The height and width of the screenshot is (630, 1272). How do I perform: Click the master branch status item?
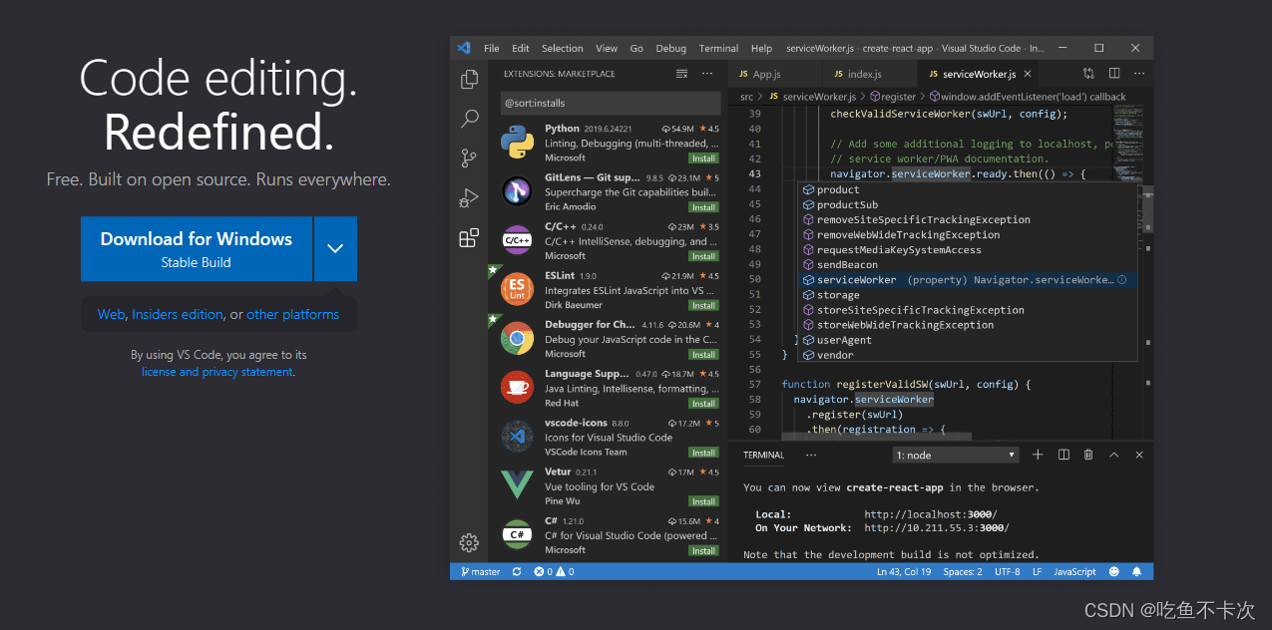(480, 572)
